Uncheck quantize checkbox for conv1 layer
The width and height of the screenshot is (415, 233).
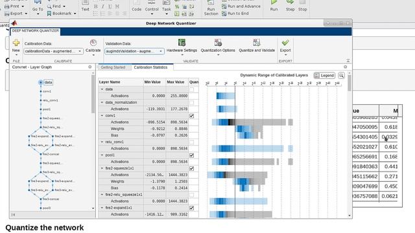tap(192, 116)
